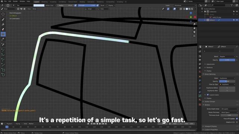Expand the Custom Properties panel
The height and width of the screenshot is (134, 239).
(x=211, y=130)
